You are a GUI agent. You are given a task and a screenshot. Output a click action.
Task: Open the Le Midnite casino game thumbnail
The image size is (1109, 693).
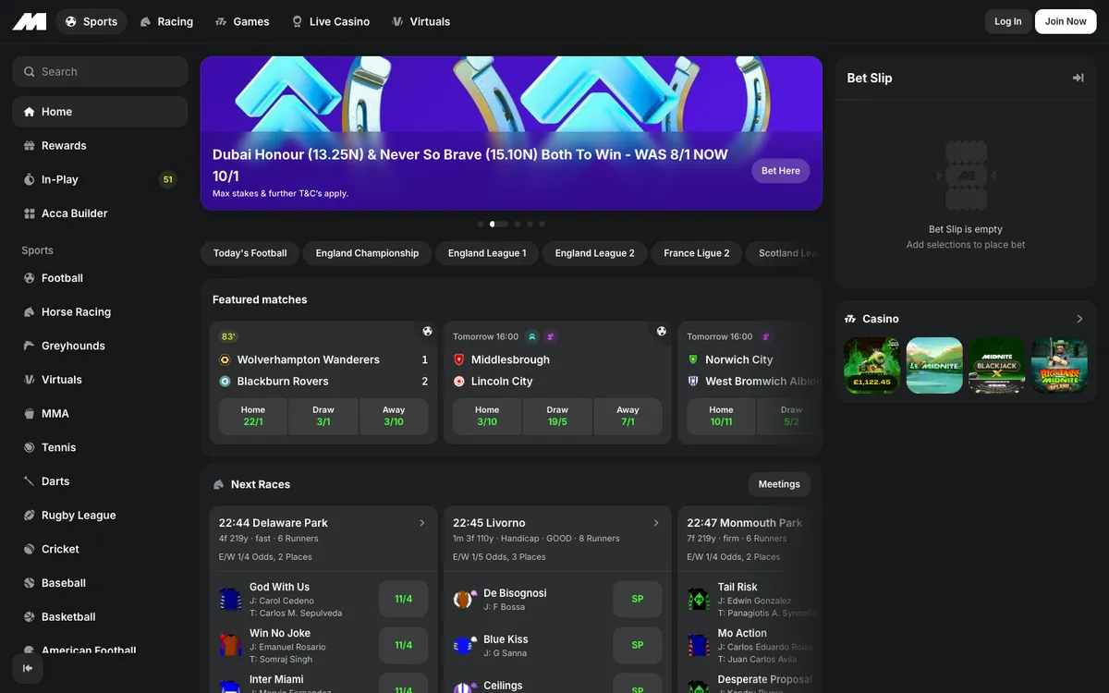pos(934,365)
